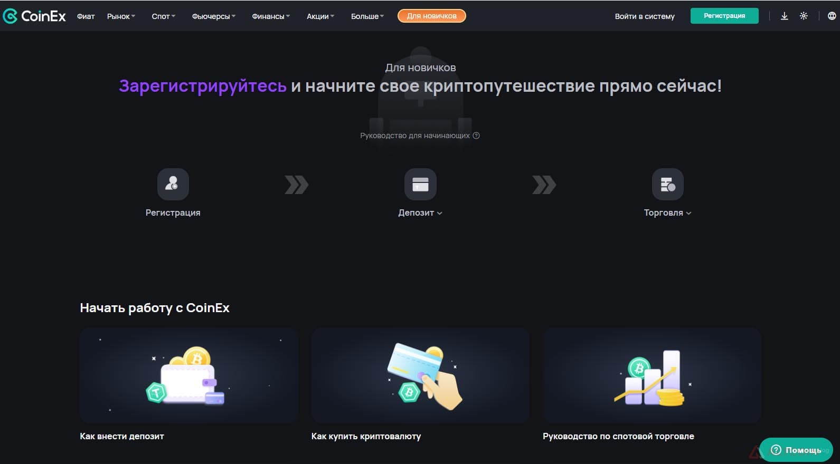This screenshot has height=464, width=840.
Task: Toggle the light/dark theme icon
Action: point(804,16)
